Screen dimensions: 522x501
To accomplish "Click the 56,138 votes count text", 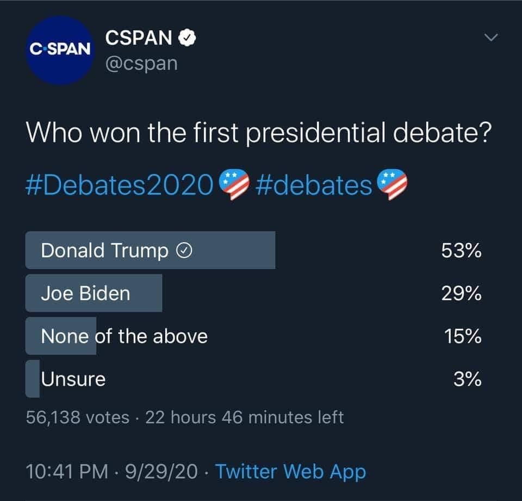I will [x=78, y=417].
